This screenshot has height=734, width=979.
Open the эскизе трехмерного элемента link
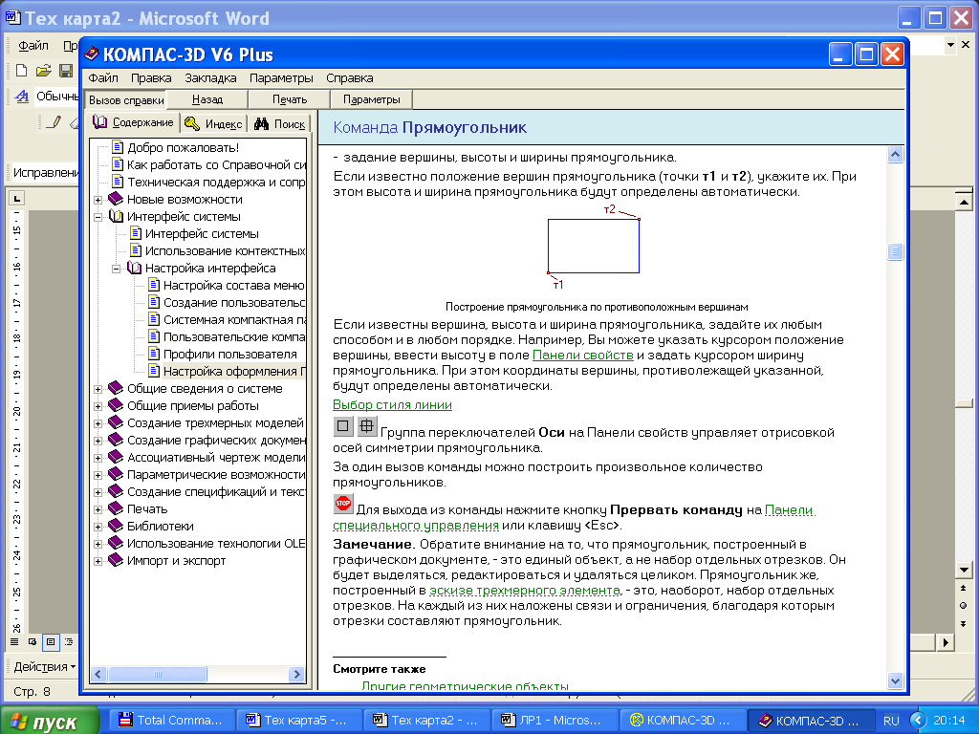pyautogui.click(x=525, y=590)
